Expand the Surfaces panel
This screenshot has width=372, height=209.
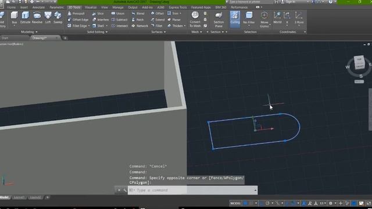pyautogui.click(x=159, y=32)
